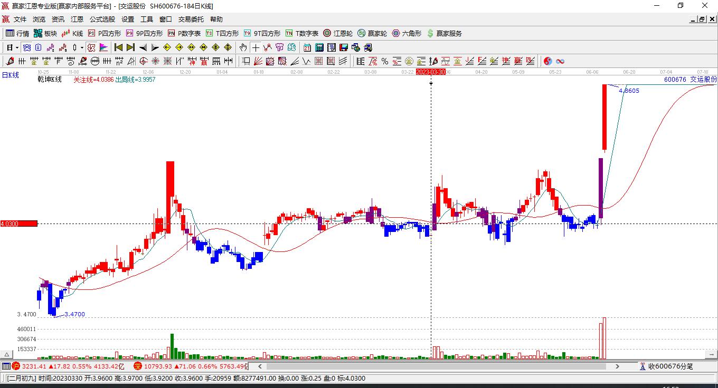Click the 收600676分笔 tick button

pyautogui.click(x=666, y=366)
